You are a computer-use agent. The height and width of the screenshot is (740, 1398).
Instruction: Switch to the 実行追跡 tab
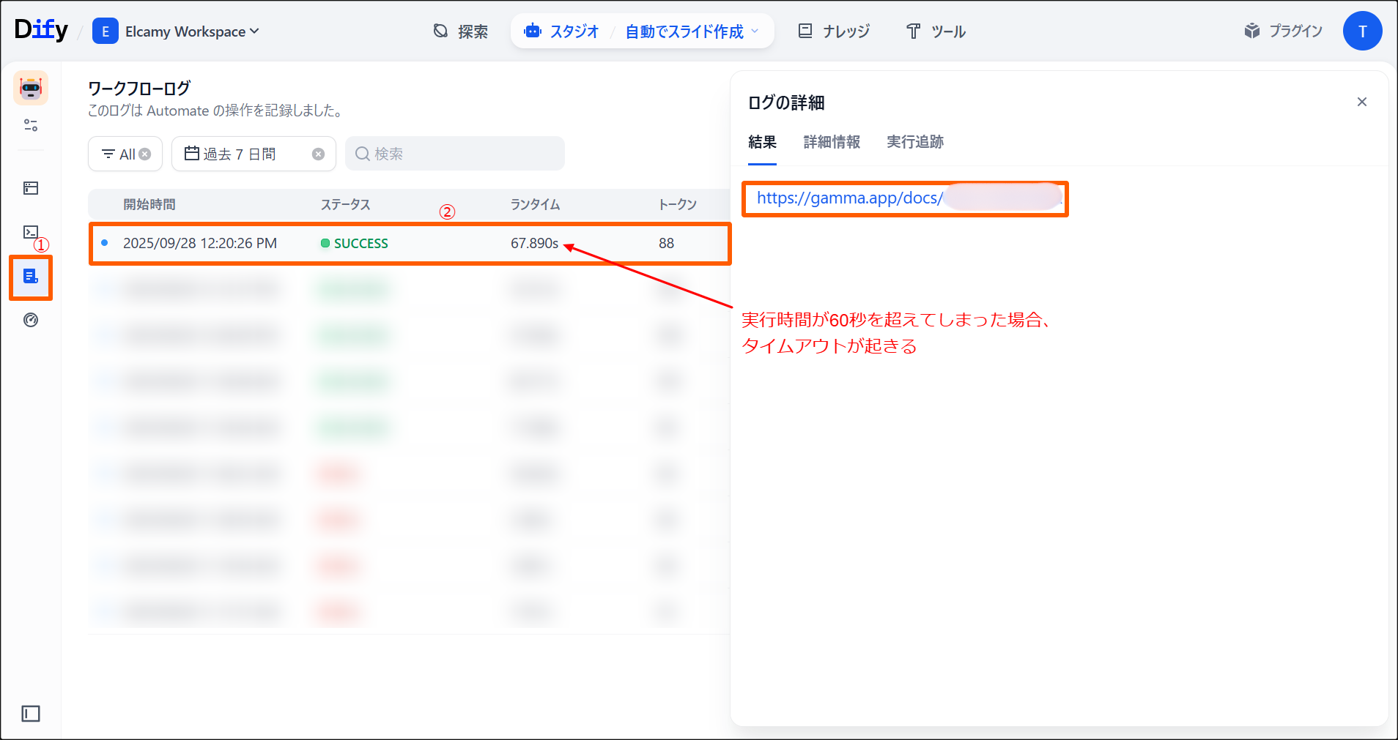pos(914,142)
